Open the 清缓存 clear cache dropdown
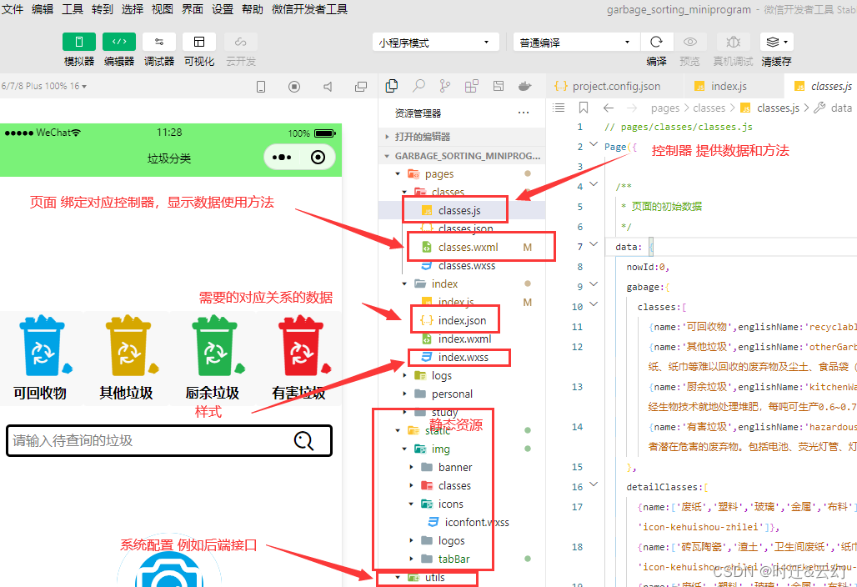The width and height of the screenshot is (857, 587). click(x=777, y=42)
